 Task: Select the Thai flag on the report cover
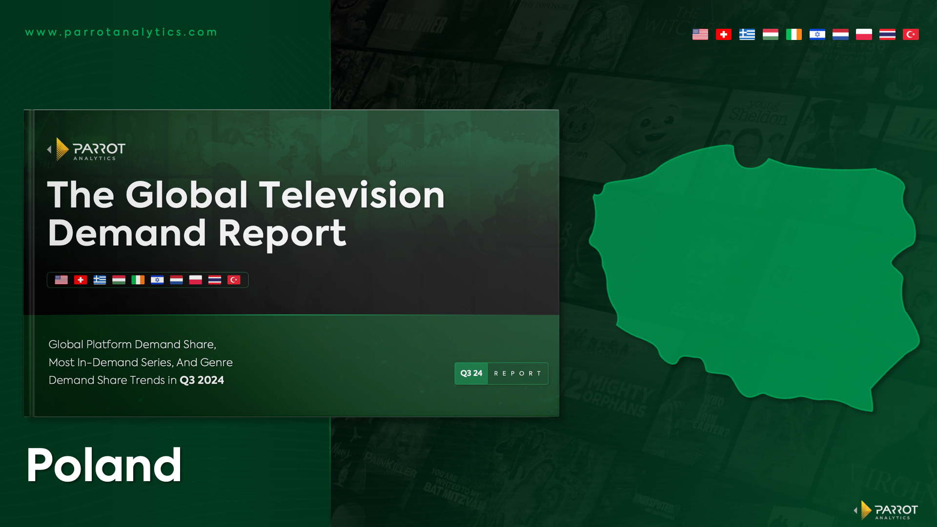pos(215,280)
